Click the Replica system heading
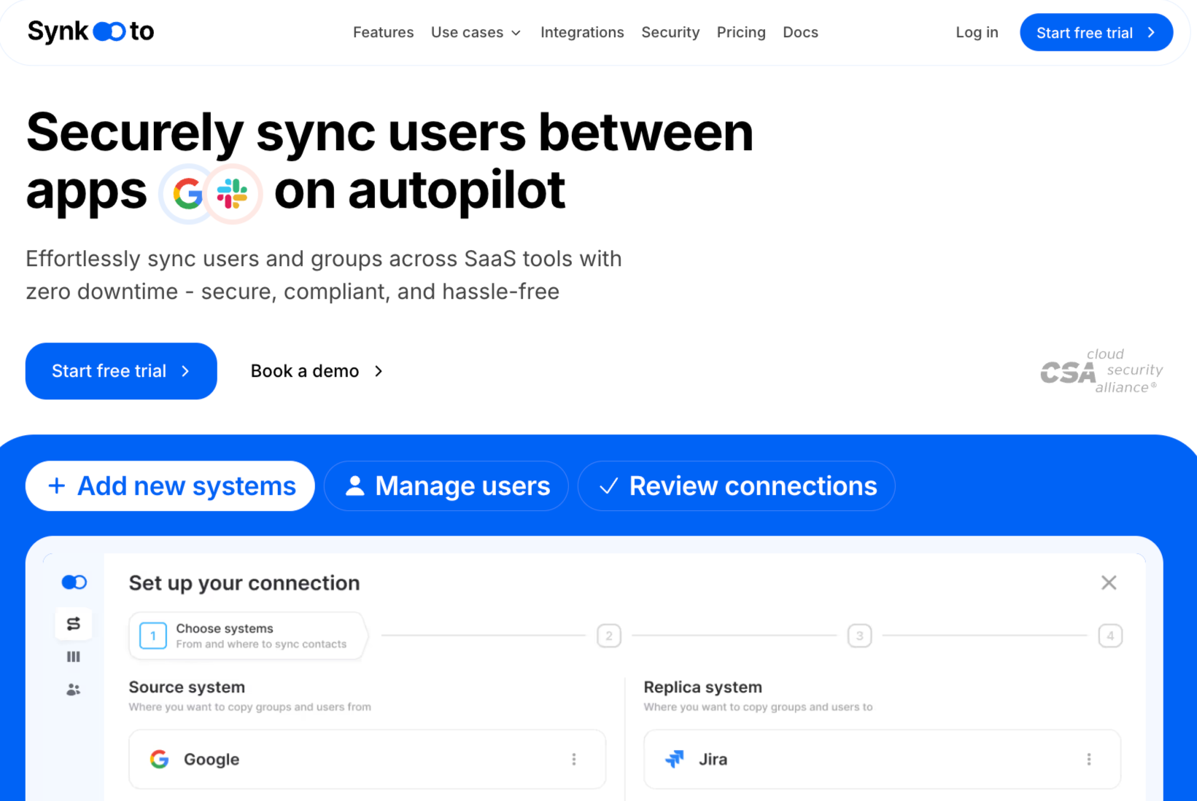 tap(702, 687)
